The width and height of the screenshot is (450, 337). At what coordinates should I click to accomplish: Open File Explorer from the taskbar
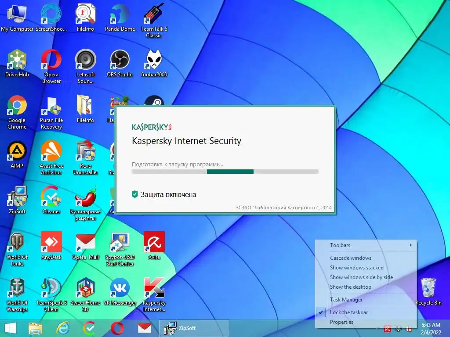(35, 328)
